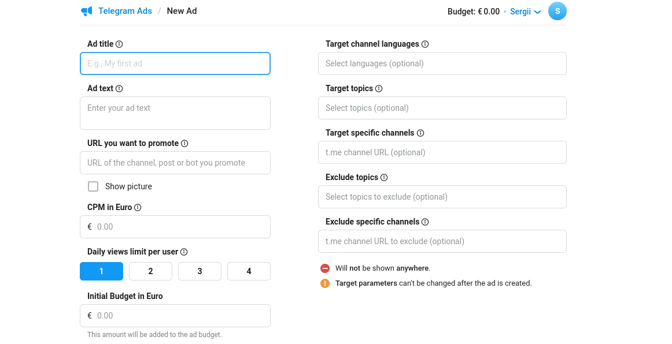Enable the Show picture checkbox
The image size is (672, 344).
[x=93, y=186]
